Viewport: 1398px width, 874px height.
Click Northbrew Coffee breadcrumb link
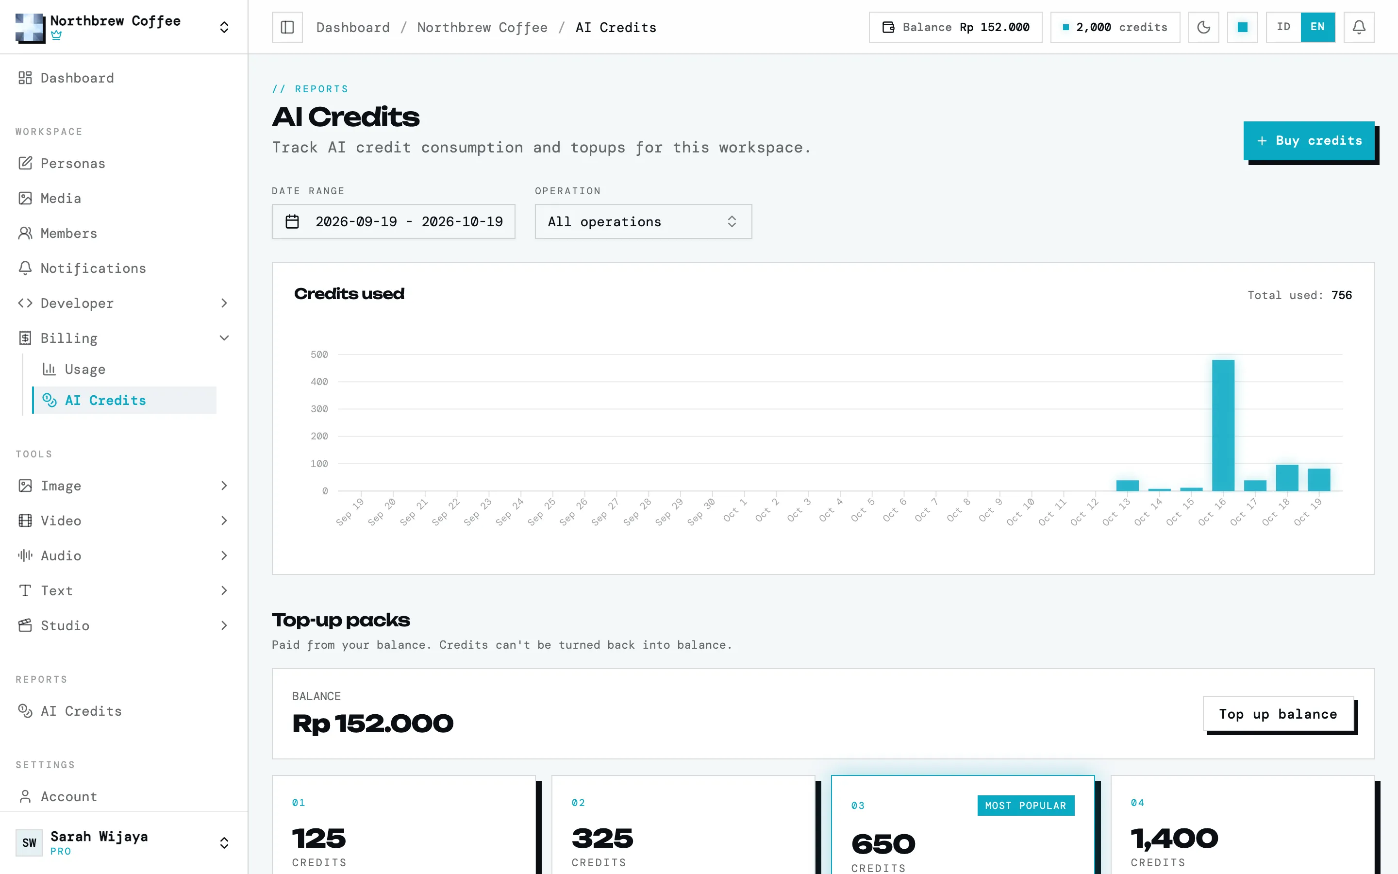point(483,27)
